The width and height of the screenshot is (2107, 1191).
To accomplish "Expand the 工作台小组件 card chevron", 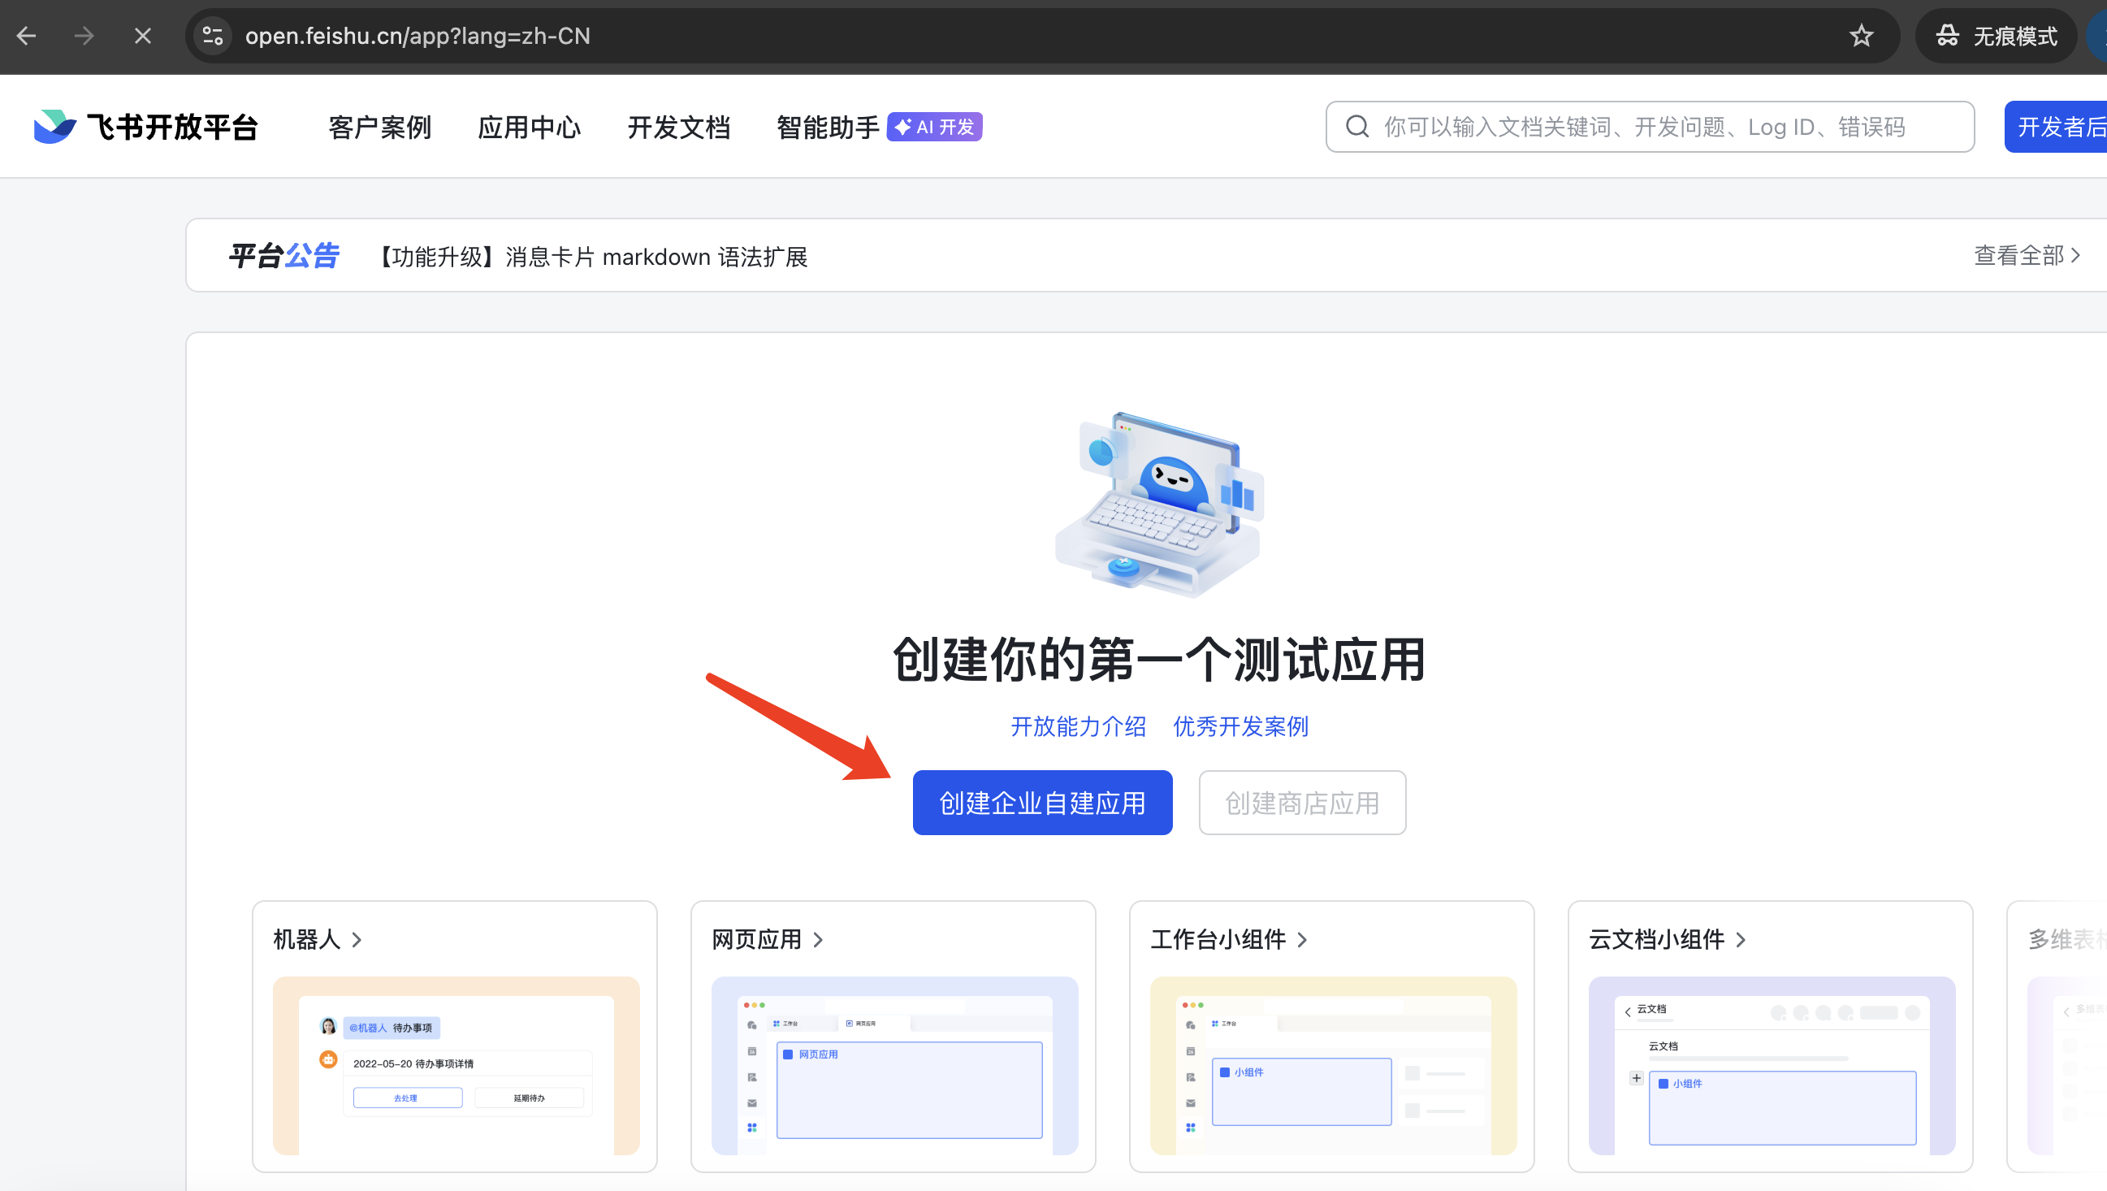I will [1302, 940].
